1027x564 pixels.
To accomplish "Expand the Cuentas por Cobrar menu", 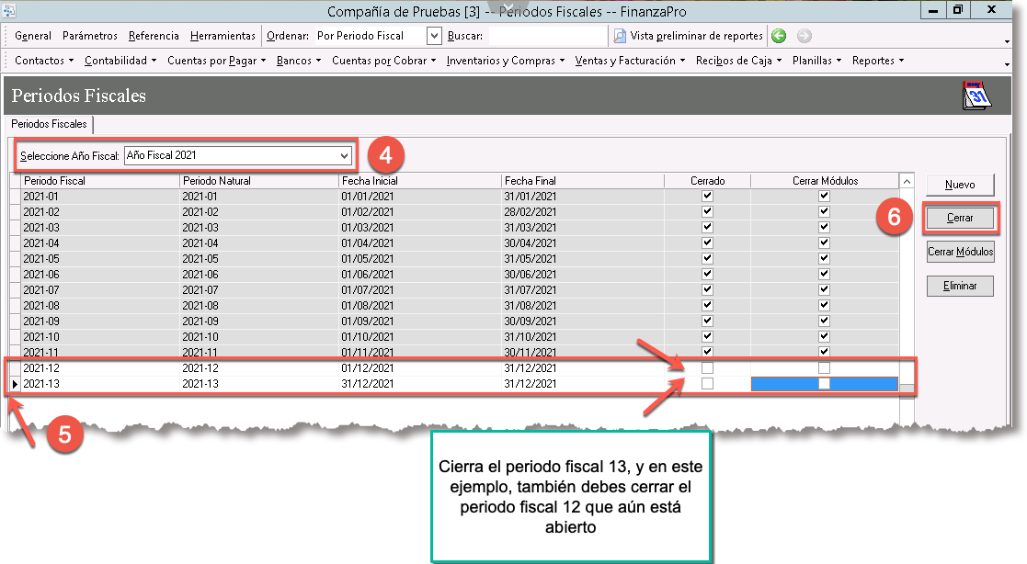I will point(383,61).
